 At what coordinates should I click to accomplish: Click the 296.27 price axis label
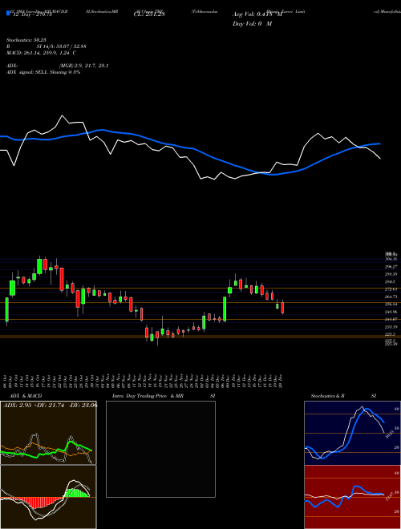[392, 267]
